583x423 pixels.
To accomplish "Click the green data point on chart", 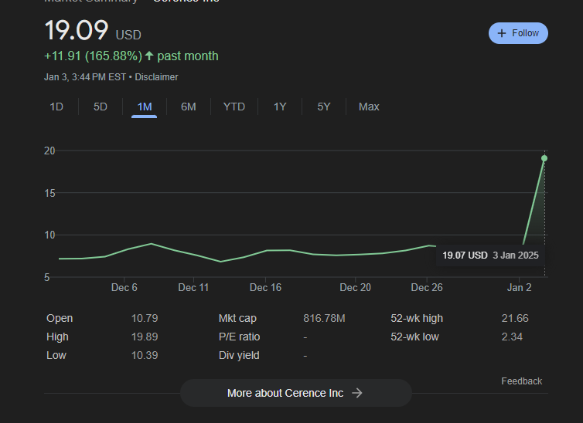I will pyautogui.click(x=544, y=158).
